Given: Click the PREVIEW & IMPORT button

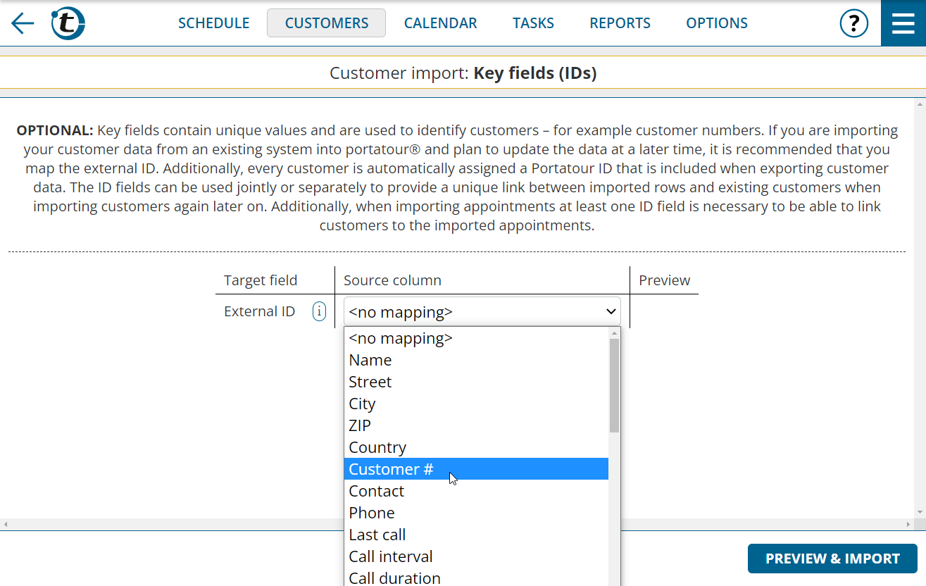Looking at the screenshot, I should [832, 558].
